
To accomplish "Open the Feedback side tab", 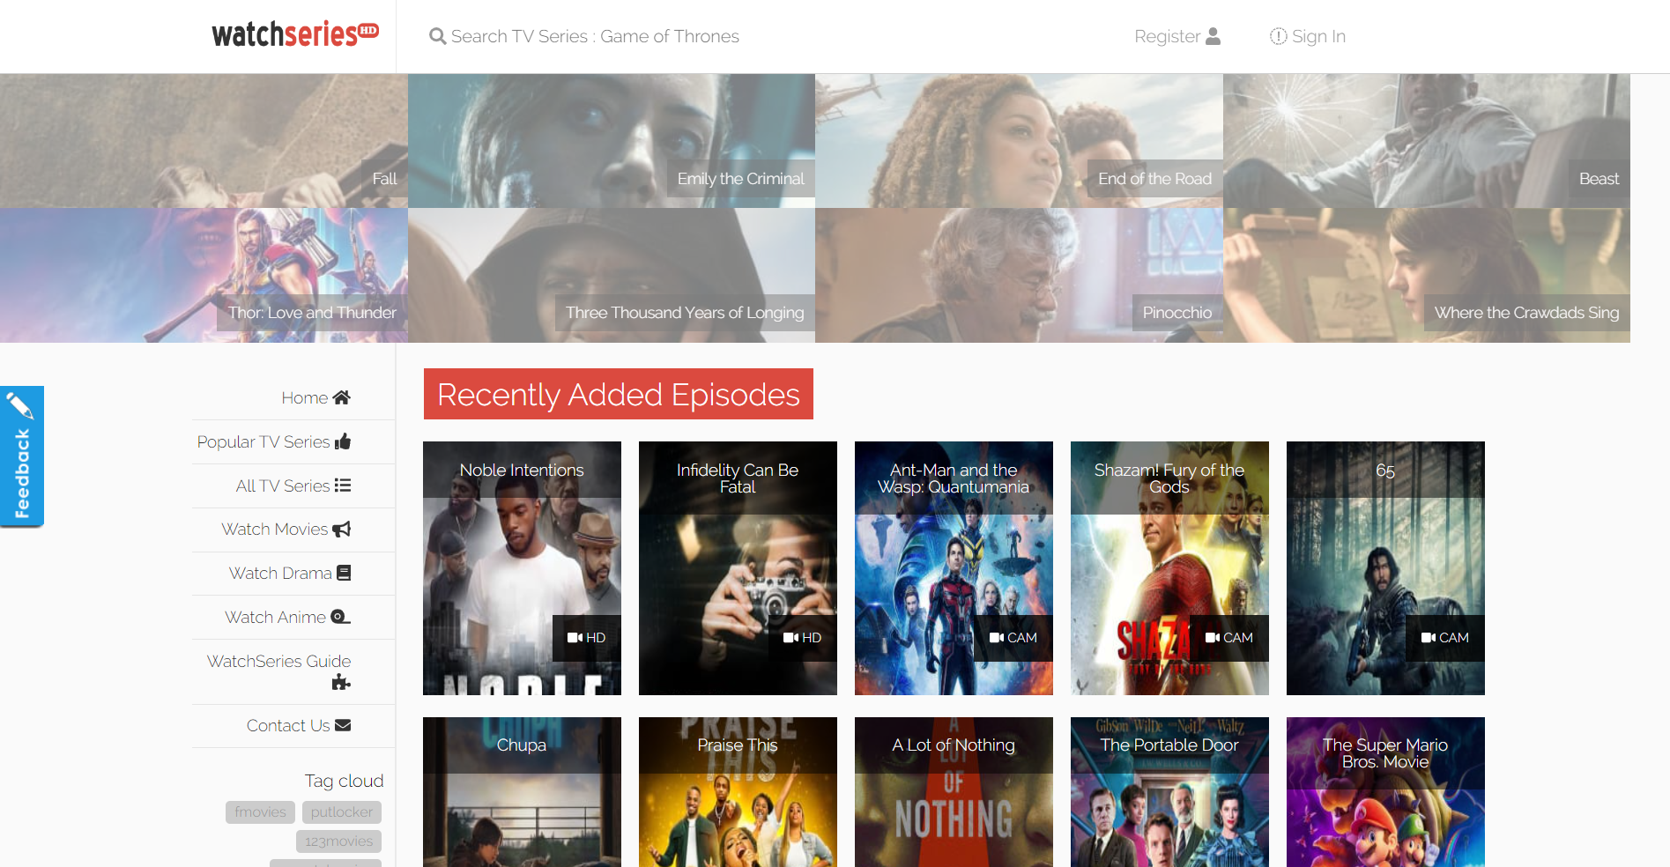I will tap(21, 456).
